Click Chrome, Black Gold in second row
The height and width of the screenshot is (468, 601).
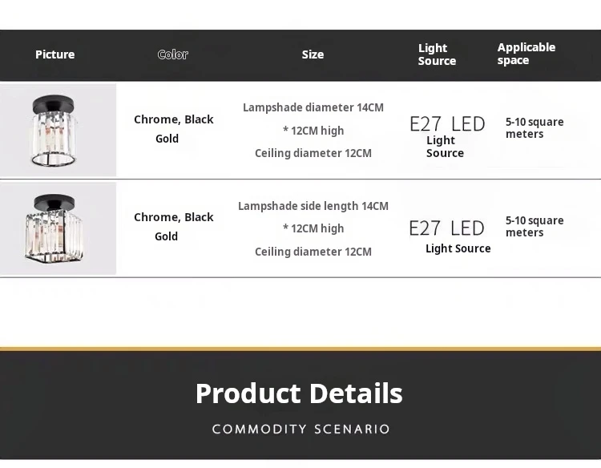[174, 227]
